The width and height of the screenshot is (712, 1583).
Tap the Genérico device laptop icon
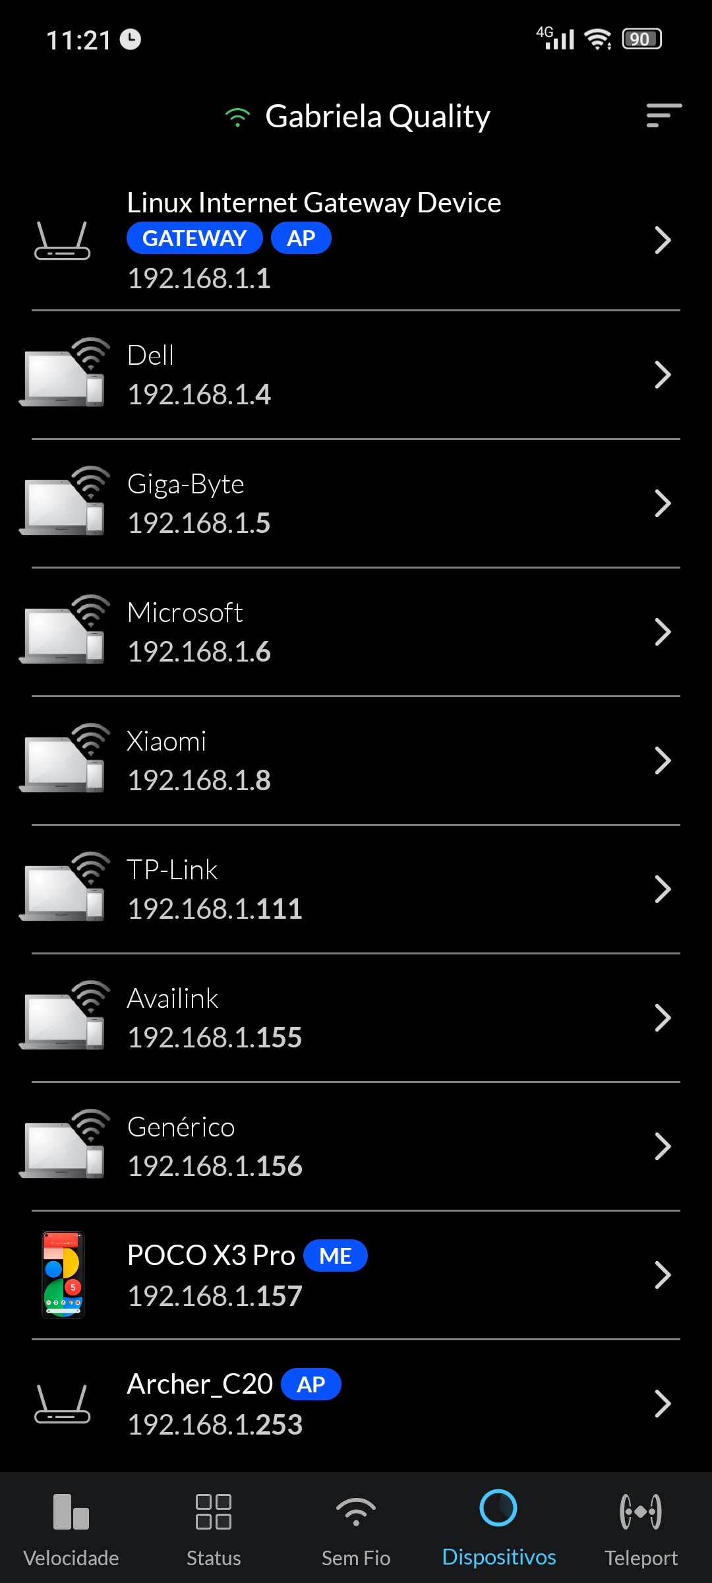tap(63, 1145)
